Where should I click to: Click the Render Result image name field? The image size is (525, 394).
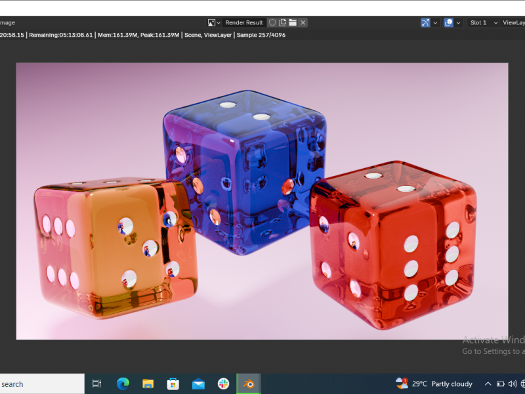(x=244, y=22)
